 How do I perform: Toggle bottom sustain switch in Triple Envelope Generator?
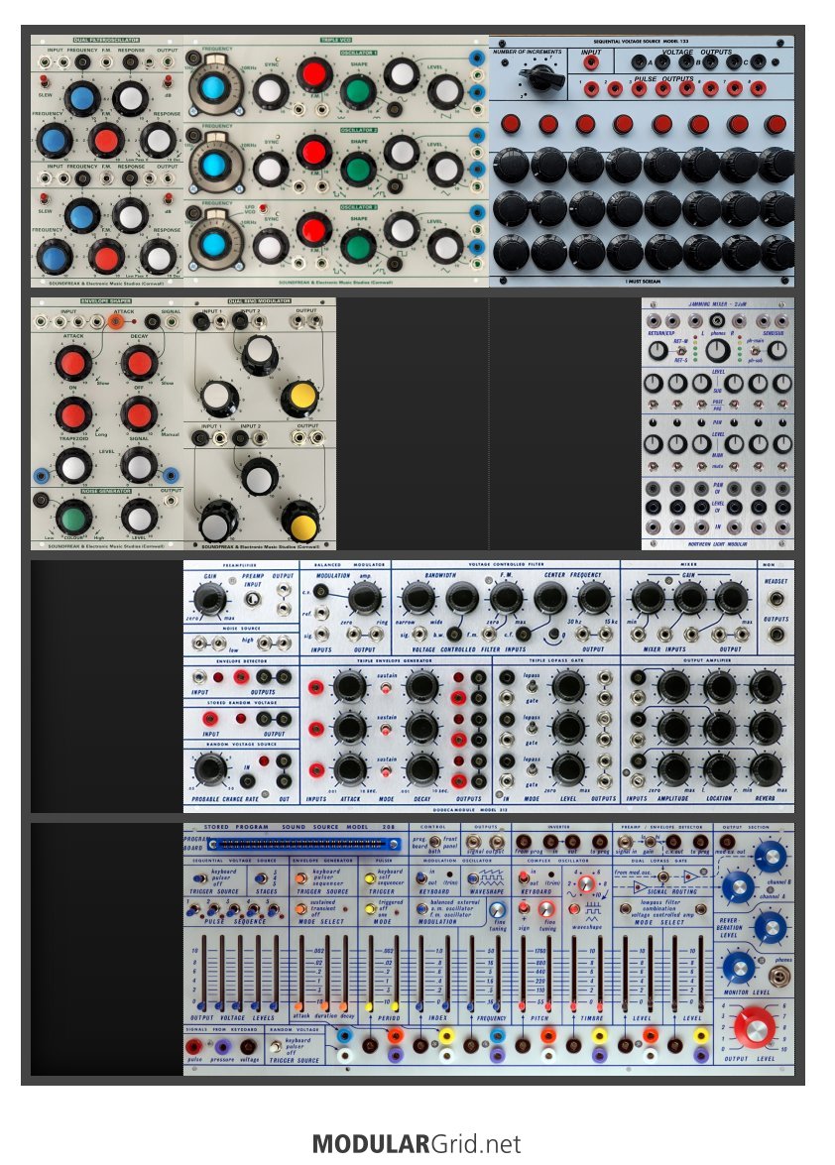[x=387, y=771]
